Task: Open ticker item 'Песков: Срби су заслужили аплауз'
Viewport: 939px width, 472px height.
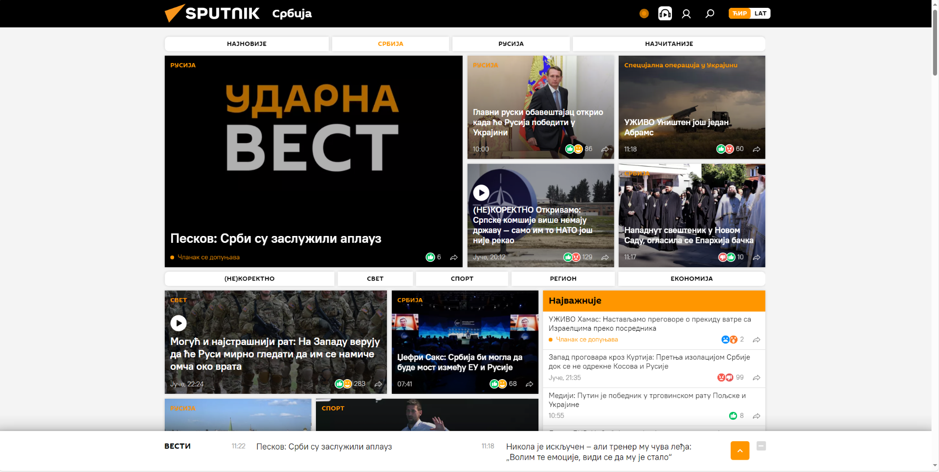Action: tap(324, 447)
